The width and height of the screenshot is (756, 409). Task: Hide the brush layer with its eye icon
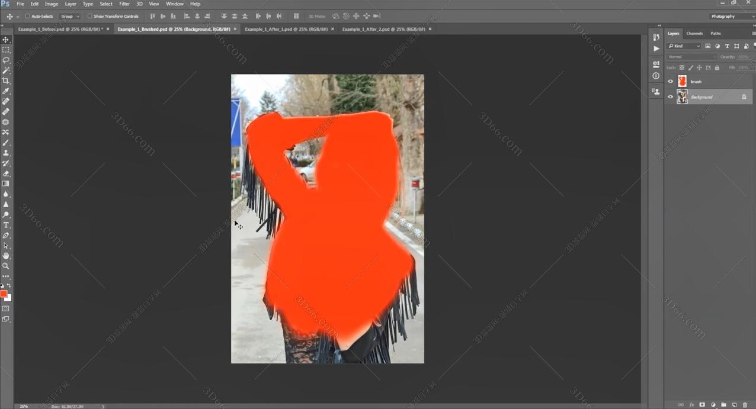671,82
